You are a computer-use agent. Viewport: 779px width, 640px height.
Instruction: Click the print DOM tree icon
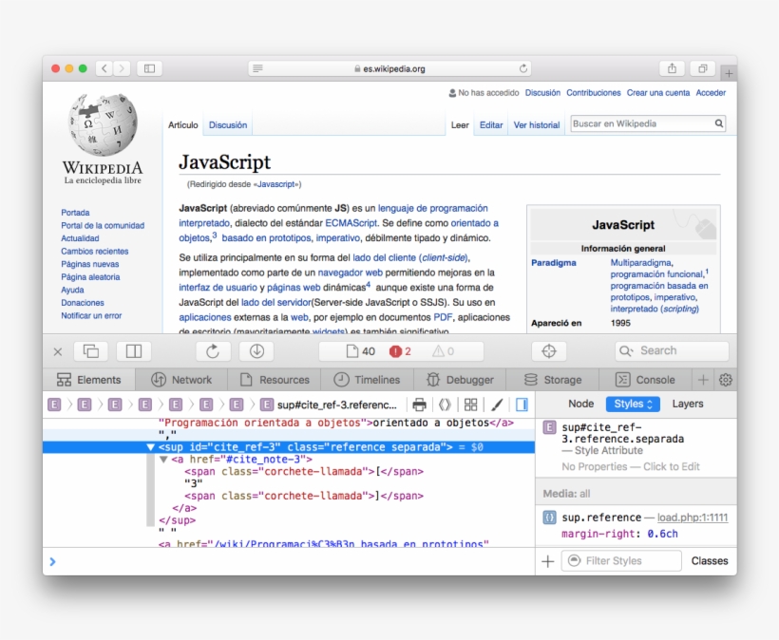click(x=419, y=405)
